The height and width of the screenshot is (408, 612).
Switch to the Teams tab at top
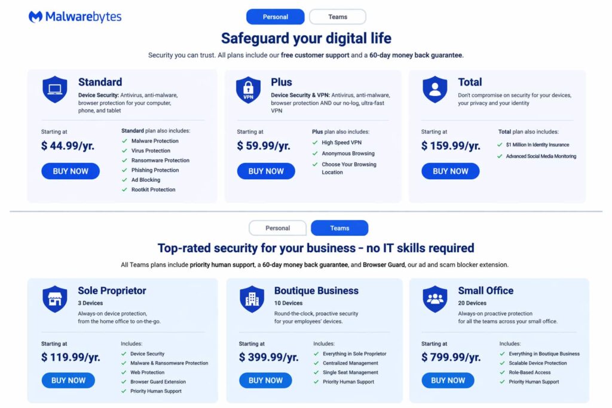pyautogui.click(x=338, y=16)
